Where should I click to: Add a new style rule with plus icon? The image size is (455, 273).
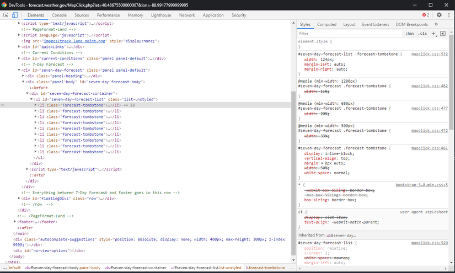click(433, 34)
